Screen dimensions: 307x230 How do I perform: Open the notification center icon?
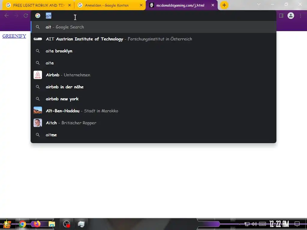tap(297, 224)
